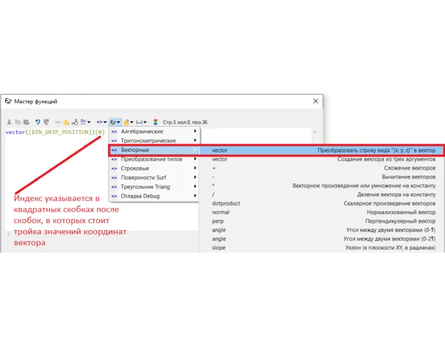
Task: Open the brackets (...) dropdown
Action: [x=142, y=122]
